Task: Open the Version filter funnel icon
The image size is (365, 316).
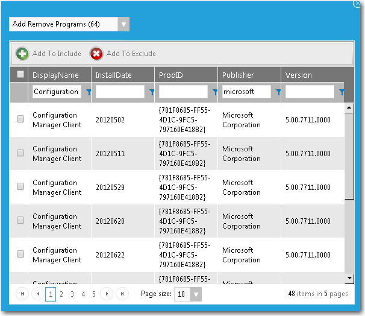Action: coord(342,92)
